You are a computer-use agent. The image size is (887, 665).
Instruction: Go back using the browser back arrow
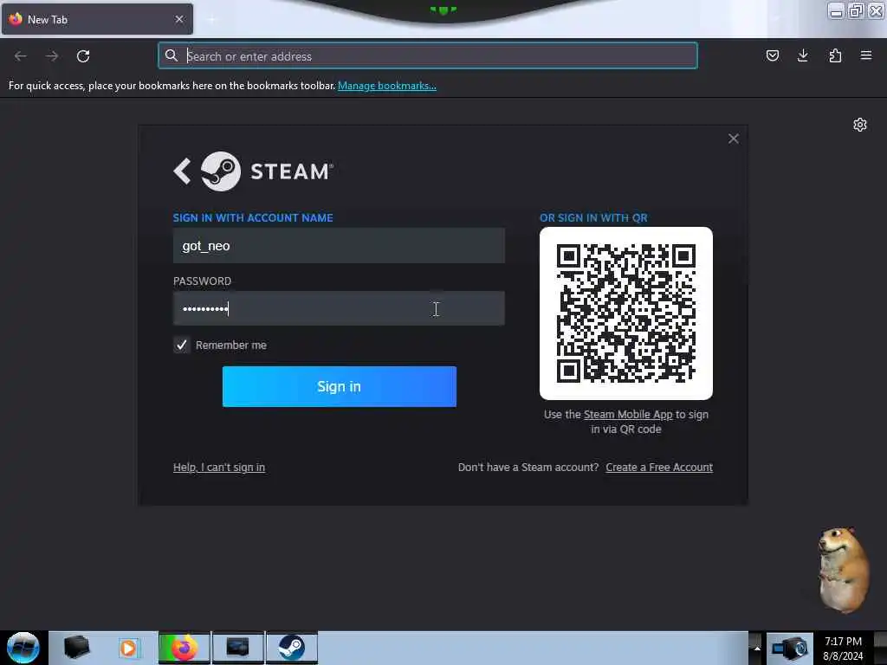click(21, 56)
